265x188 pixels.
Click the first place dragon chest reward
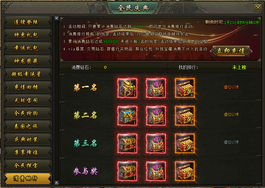pos(127,88)
